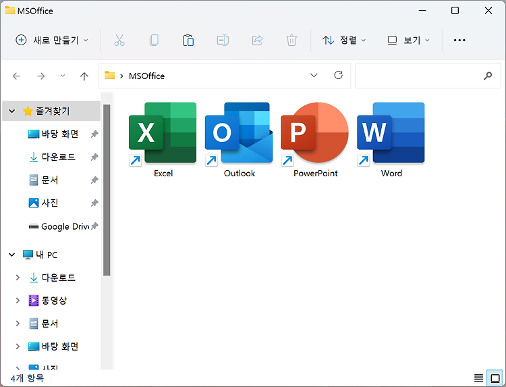
Task: Launch the Word shortcut
Action: [x=391, y=139]
